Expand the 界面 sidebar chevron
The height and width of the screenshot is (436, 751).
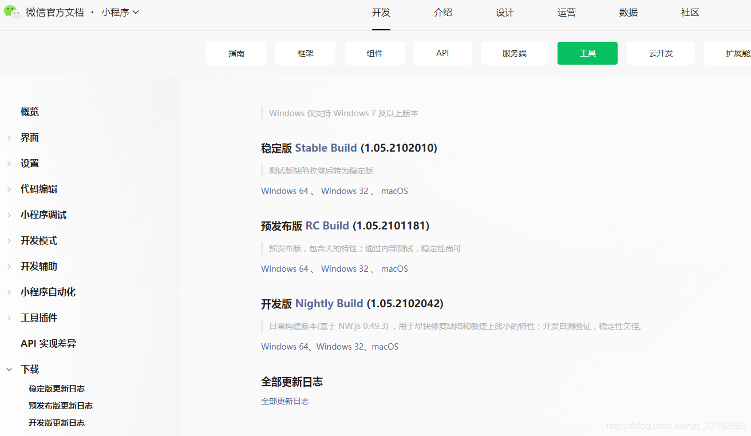pos(9,138)
